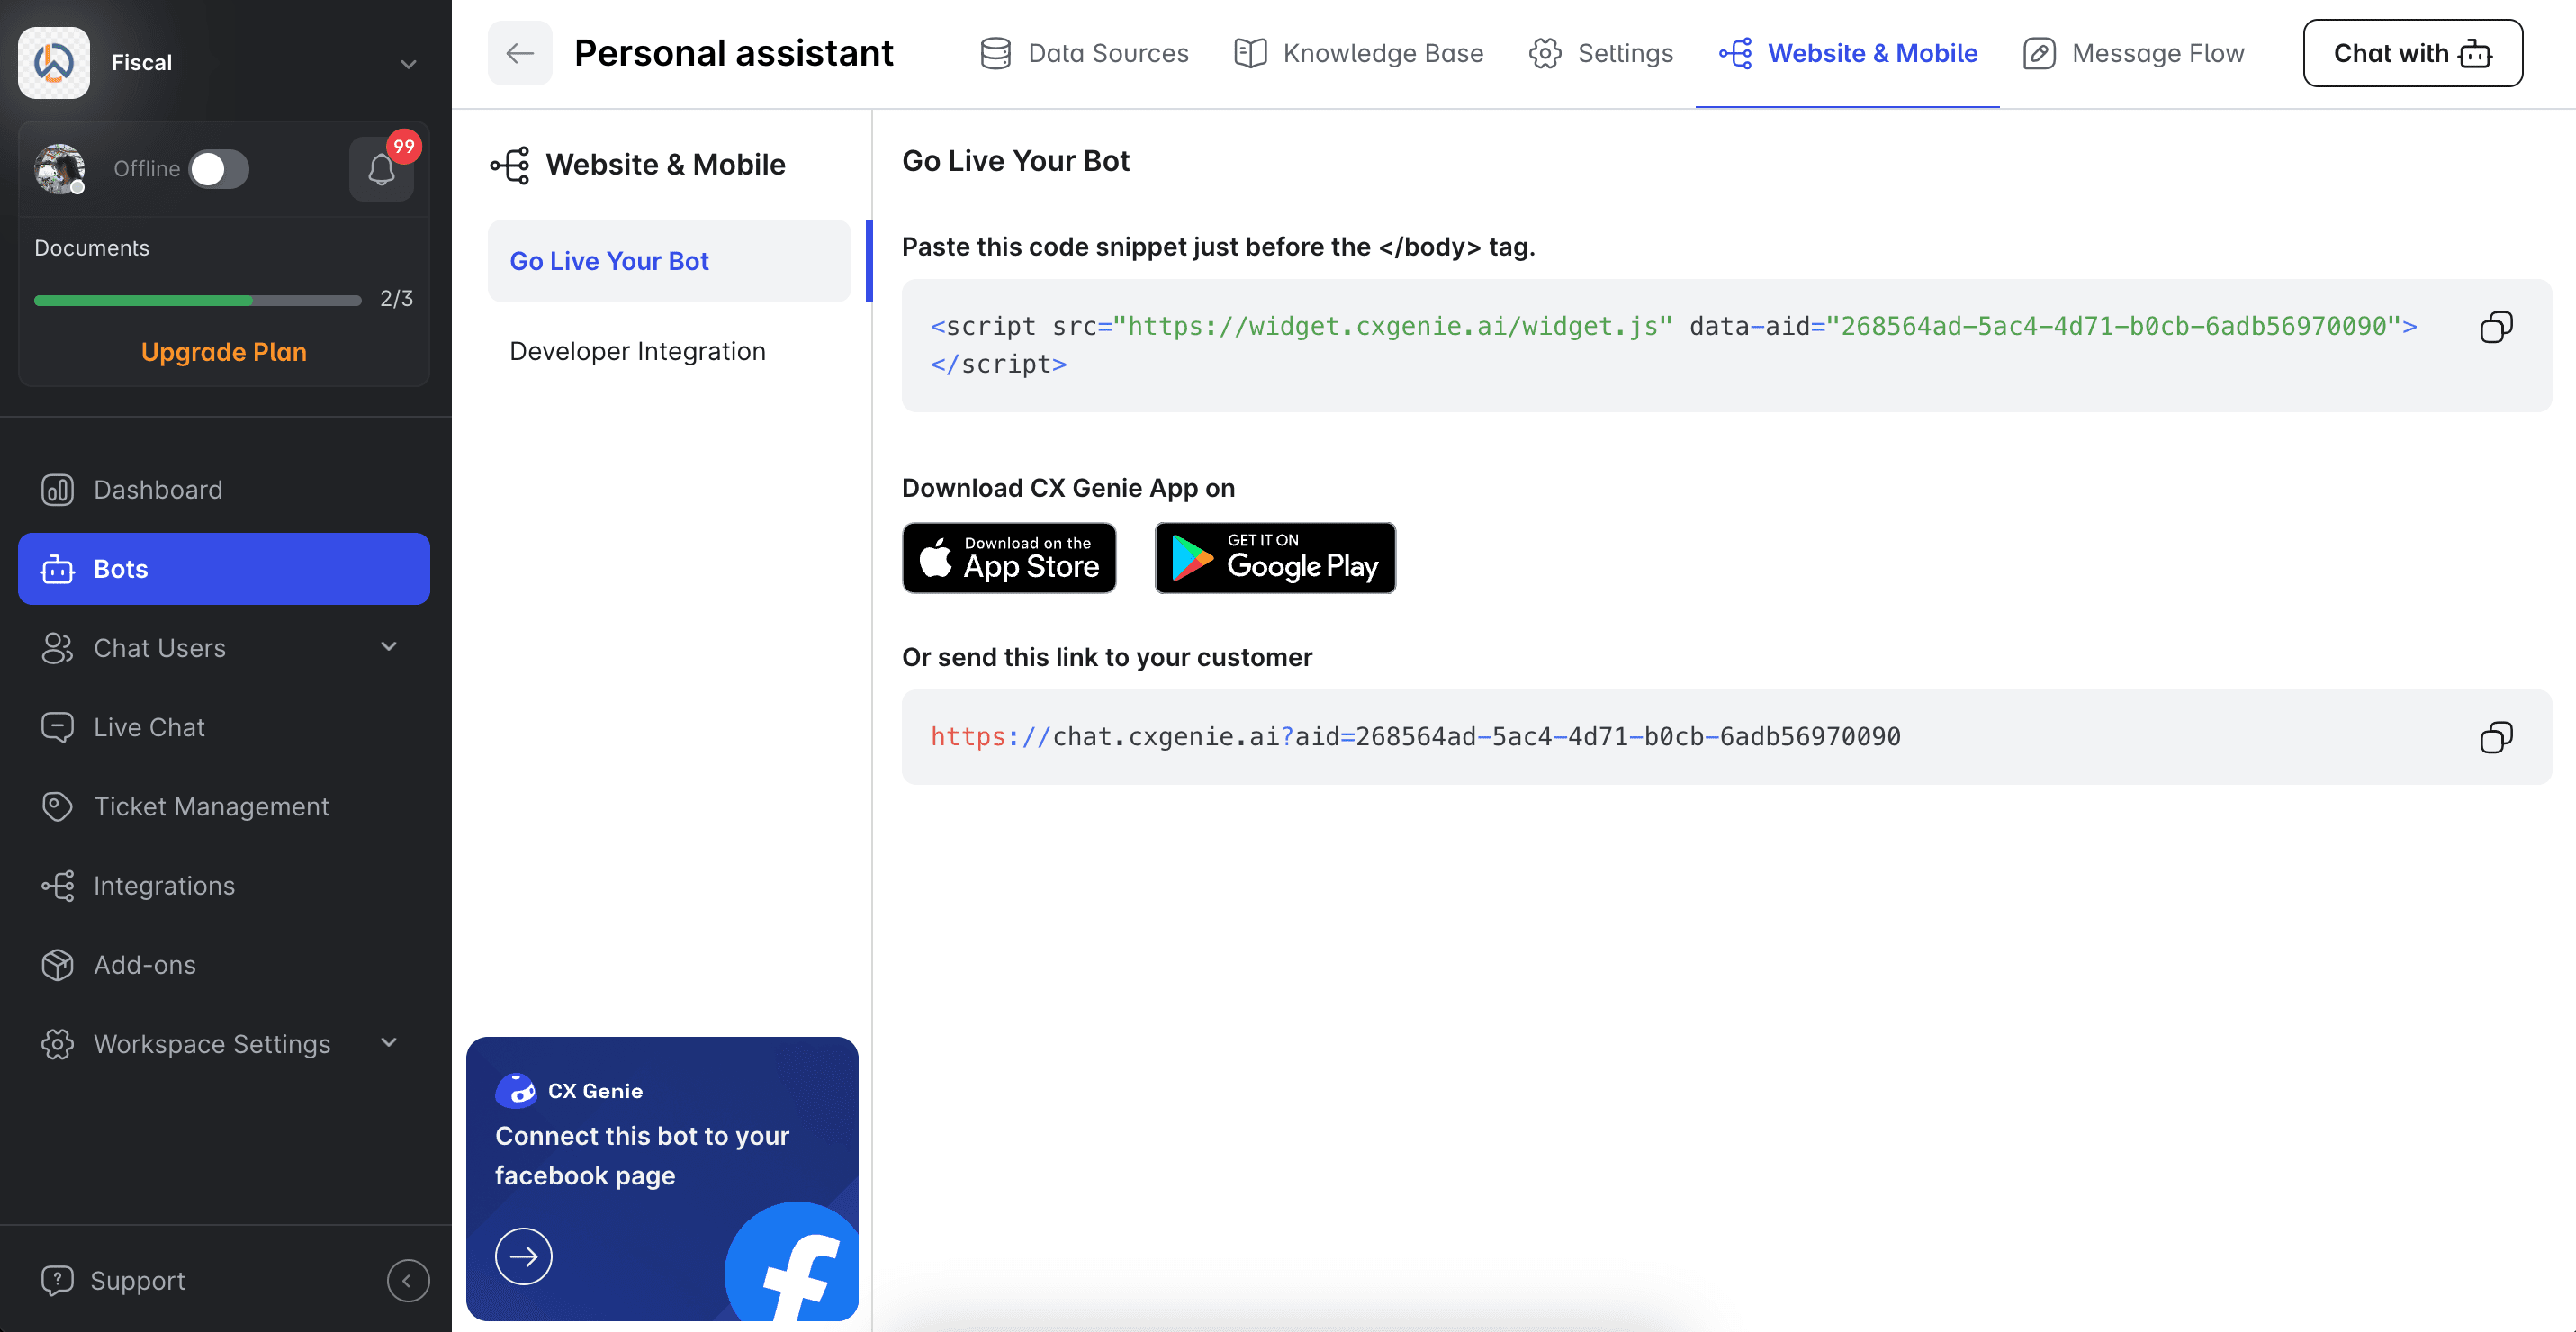The image size is (2576, 1332).
Task: Copy the customer chat link
Action: [x=2496, y=737]
